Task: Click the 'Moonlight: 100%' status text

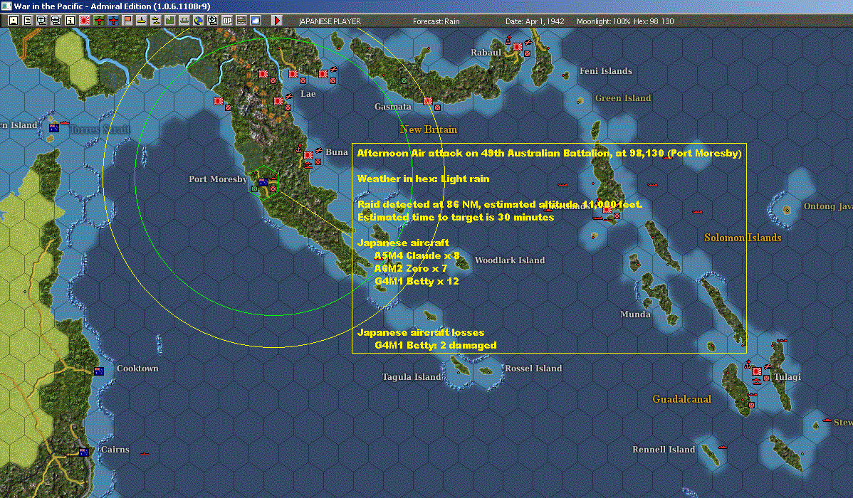Action: point(603,21)
